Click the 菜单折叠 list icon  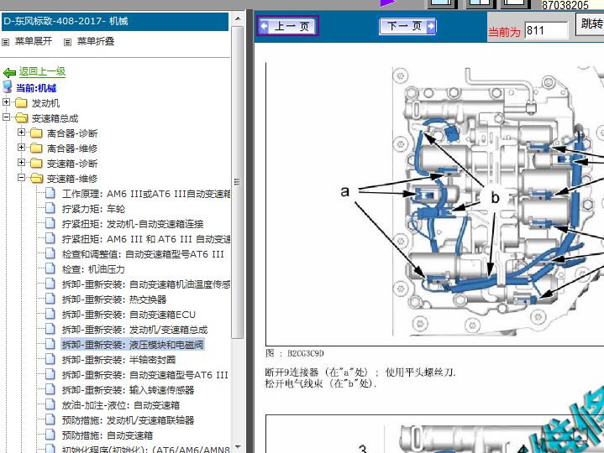tap(67, 42)
